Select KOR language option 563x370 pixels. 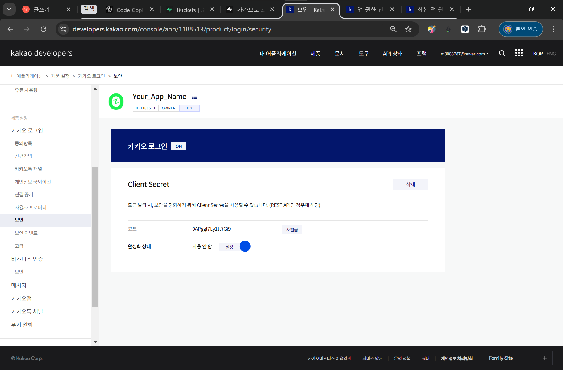pos(538,54)
